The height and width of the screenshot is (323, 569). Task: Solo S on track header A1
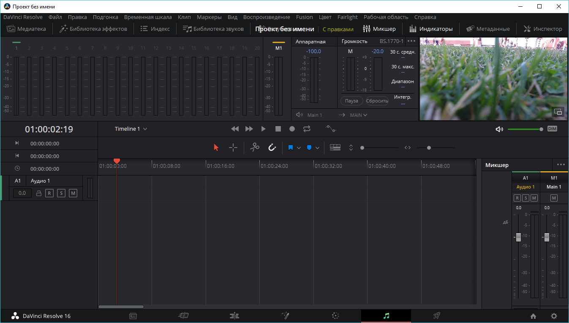coord(61,193)
